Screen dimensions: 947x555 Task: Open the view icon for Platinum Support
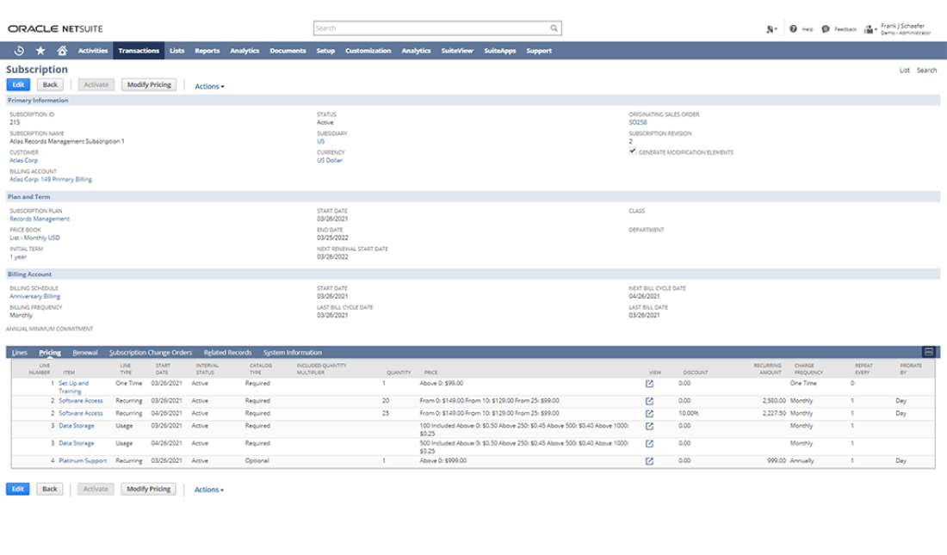click(649, 461)
